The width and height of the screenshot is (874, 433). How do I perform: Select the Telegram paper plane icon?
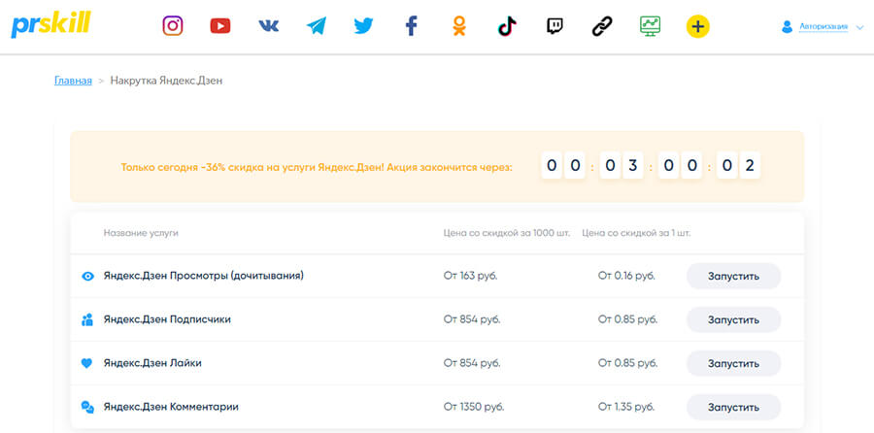click(317, 26)
